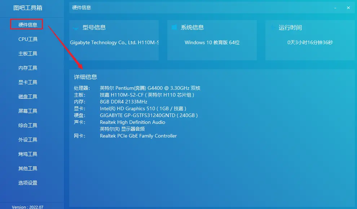
Task: Click the 系统信息 Windows info card
Action: click(212, 40)
